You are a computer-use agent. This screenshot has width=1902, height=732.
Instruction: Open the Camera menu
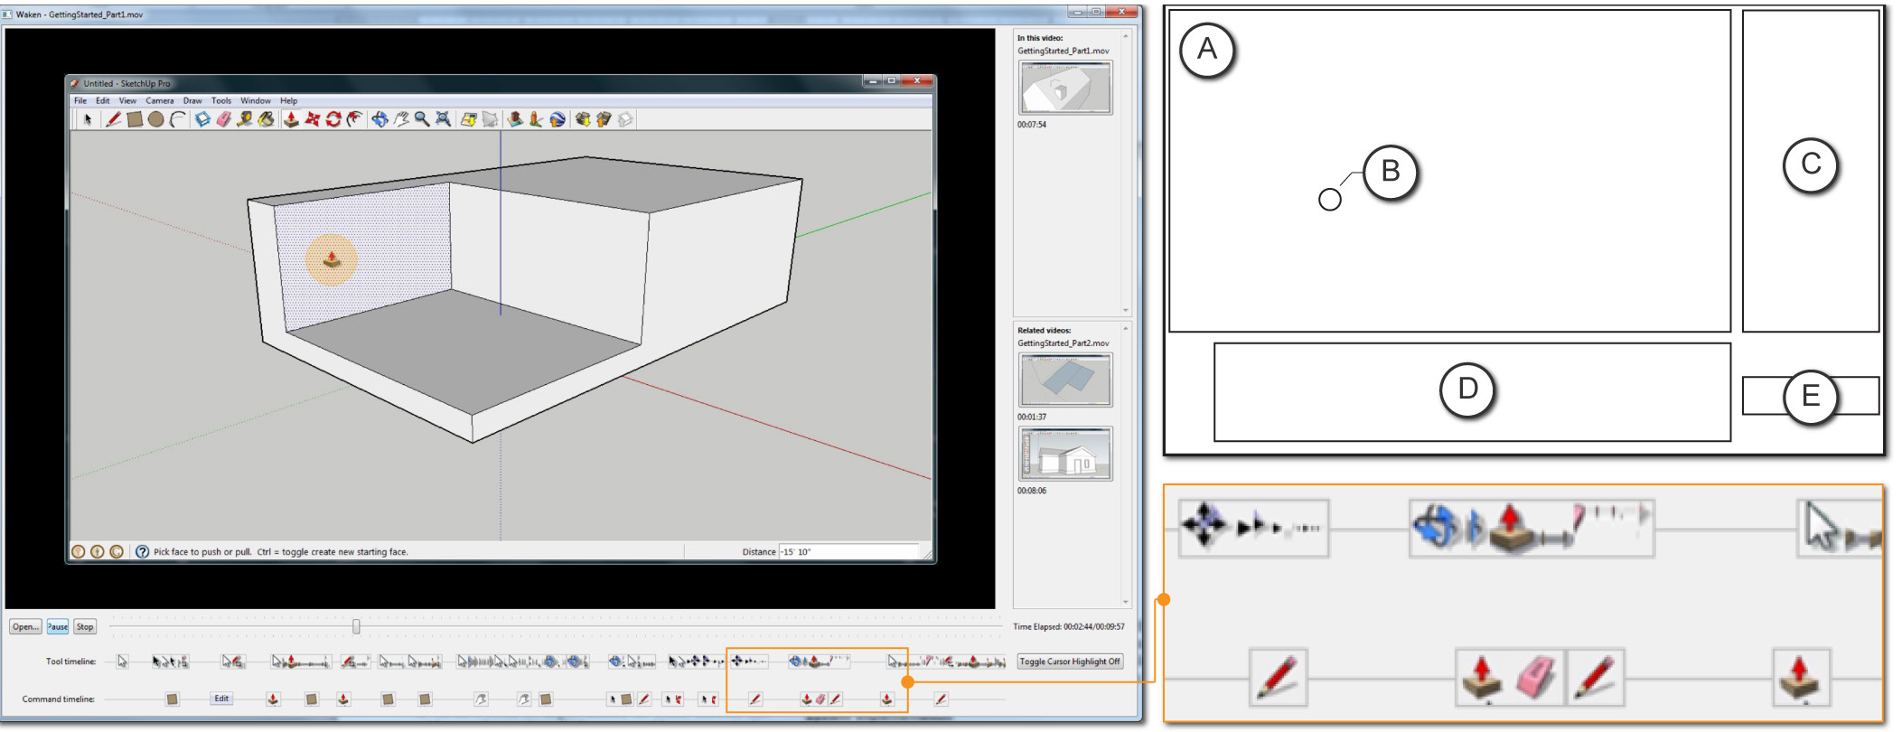[160, 100]
